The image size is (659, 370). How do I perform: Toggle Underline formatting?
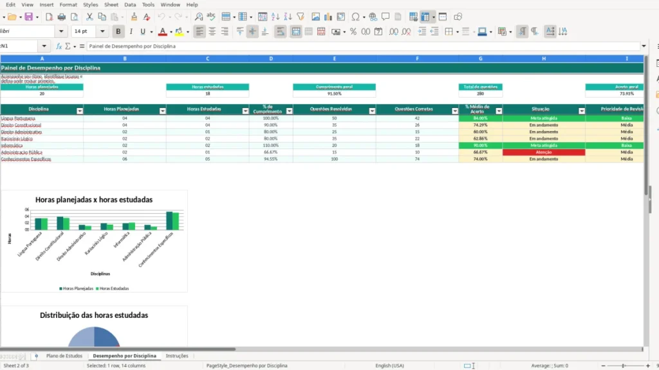click(x=143, y=31)
